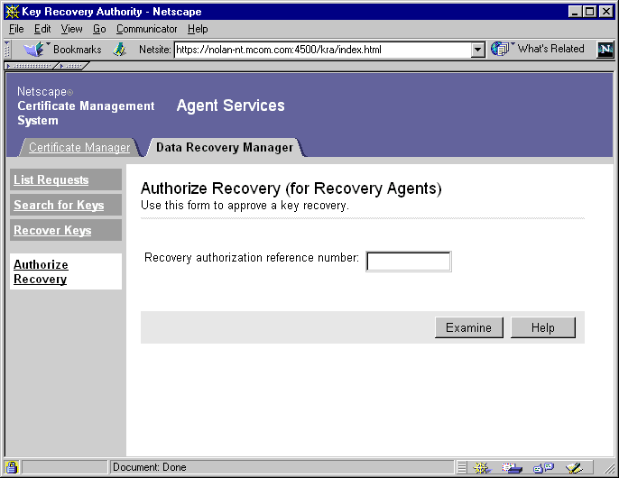Screen dimensions: 619x478
Task: Minimize the Netscape window
Action: tap(575, 12)
